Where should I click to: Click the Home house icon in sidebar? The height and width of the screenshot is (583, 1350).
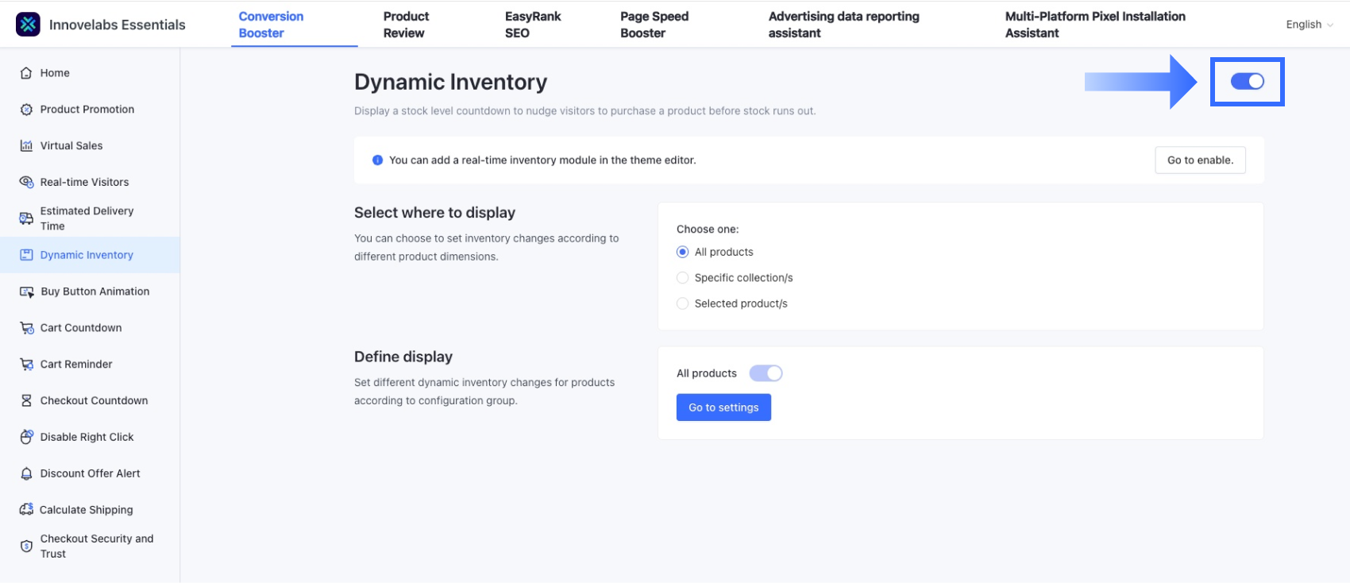pyautogui.click(x=26, y=73)
